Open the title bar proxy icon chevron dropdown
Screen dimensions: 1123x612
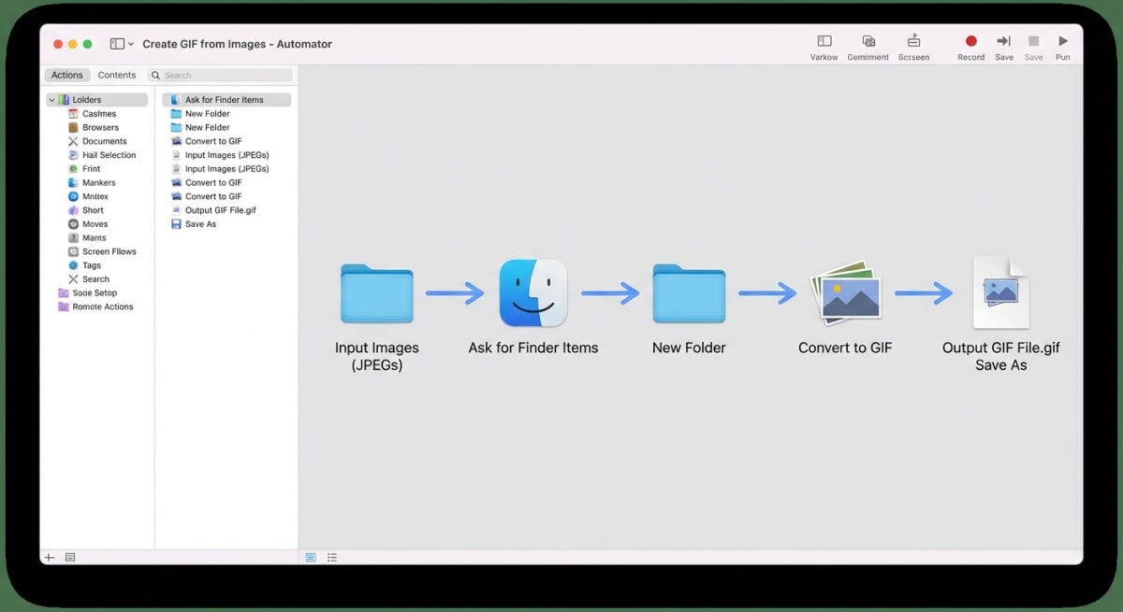130,43
